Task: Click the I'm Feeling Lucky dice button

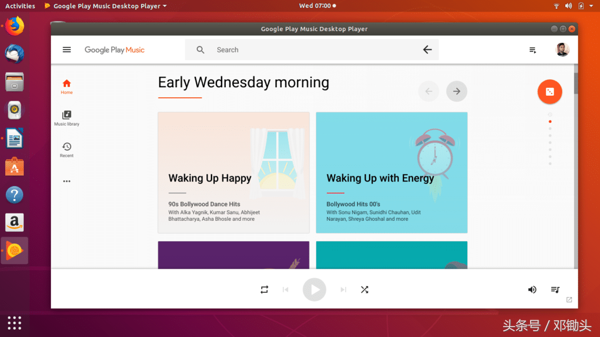Action: (550, 91)
